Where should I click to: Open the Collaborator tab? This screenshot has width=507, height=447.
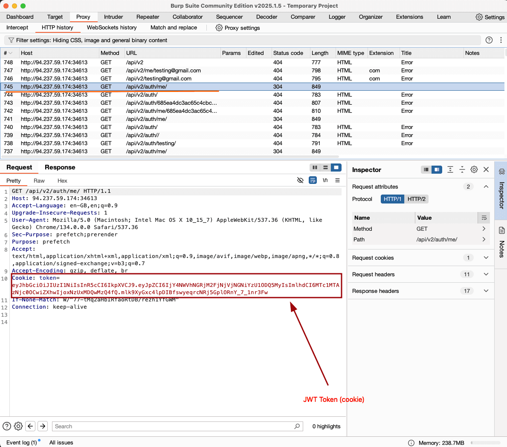[188, 17]
